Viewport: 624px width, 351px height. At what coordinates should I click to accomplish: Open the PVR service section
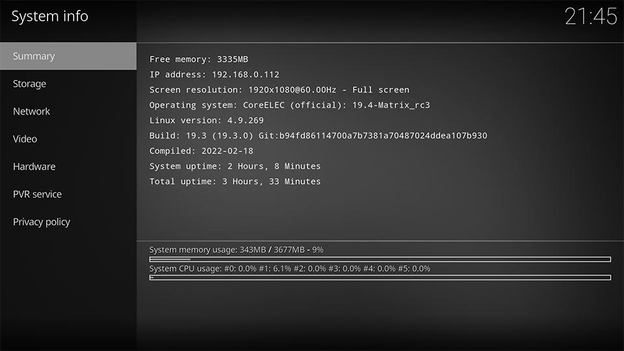(x=68, y=194)
